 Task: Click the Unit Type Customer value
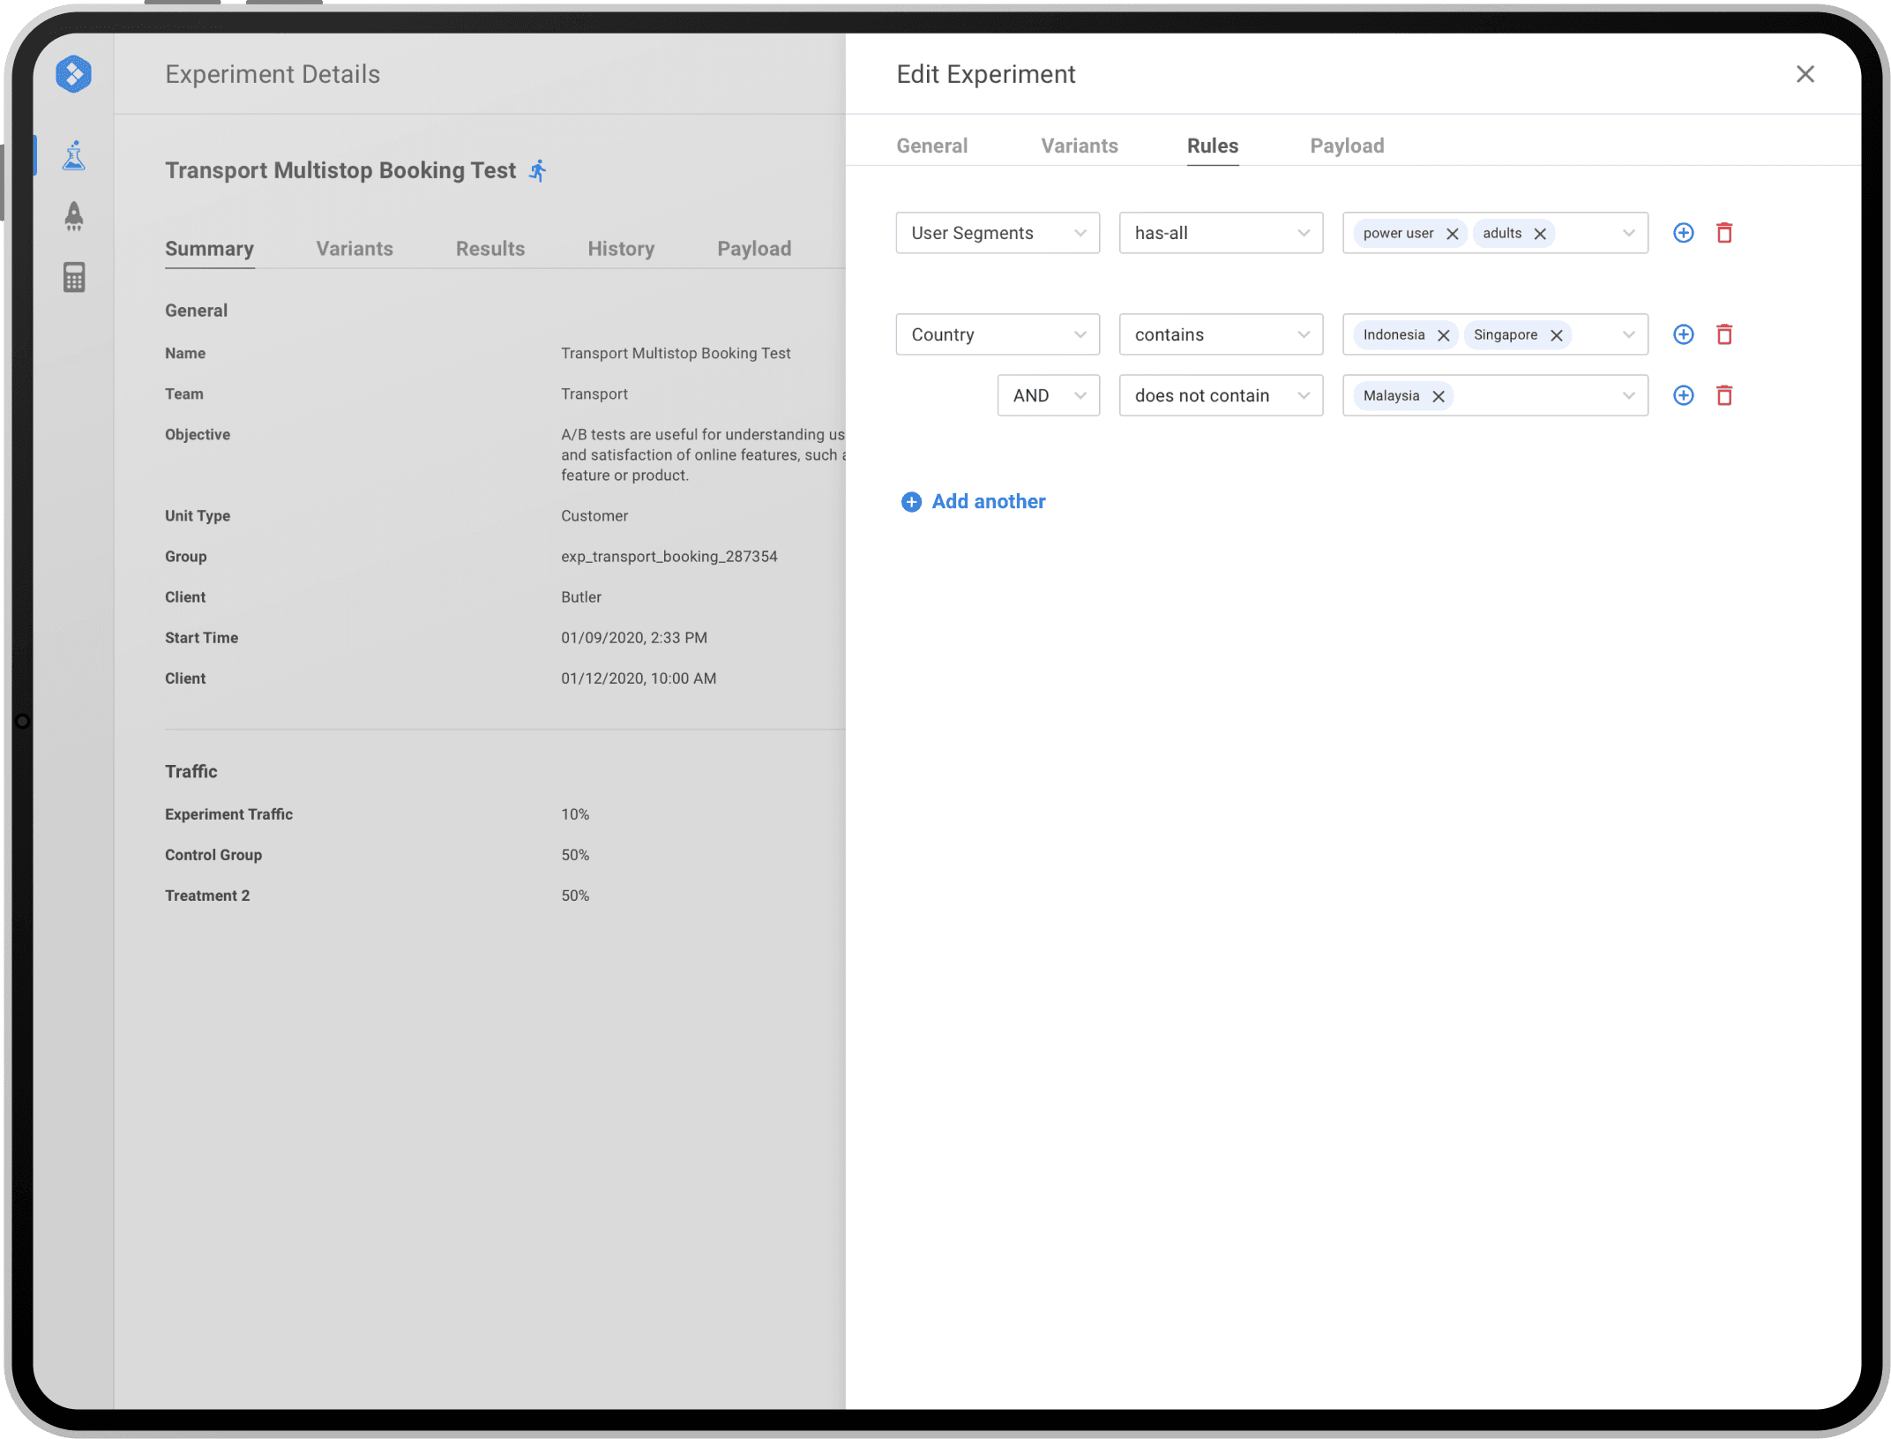click(x=594, y=516)
